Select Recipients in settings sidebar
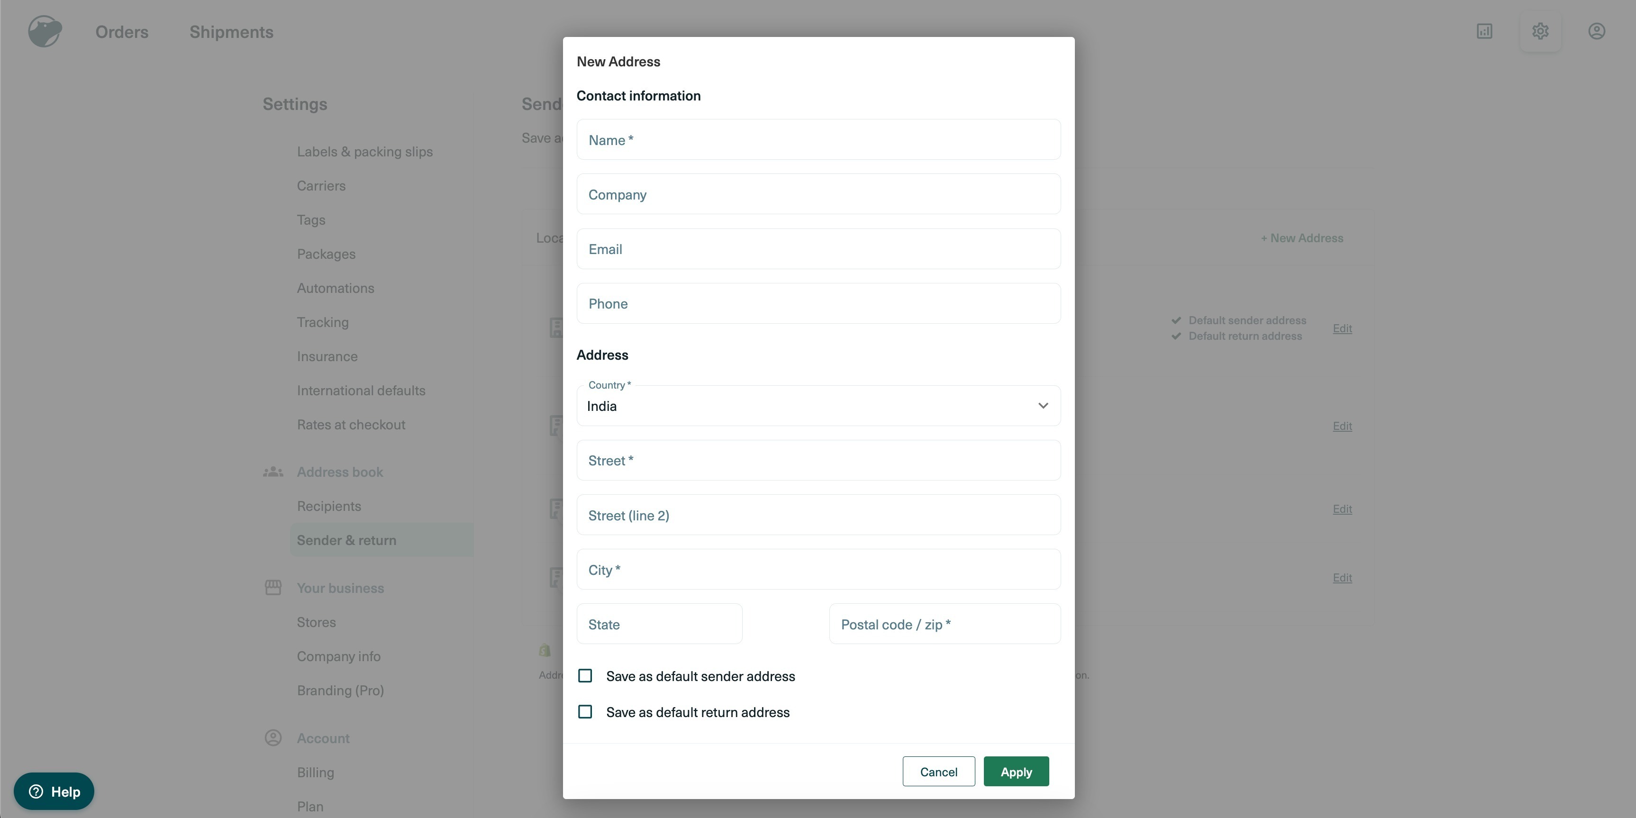The height and width of the screenshot is (818, 1636). click(x=329, y=506)
